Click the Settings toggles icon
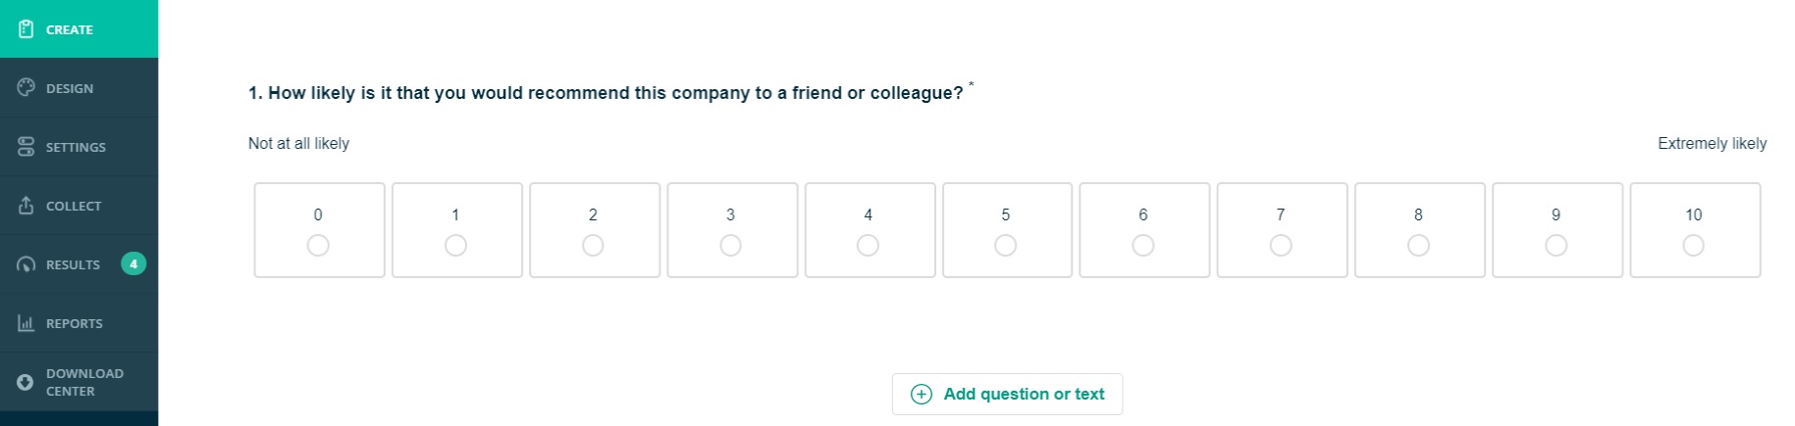This screenshot has width=1795, height=426. click(x=26, y=147)
